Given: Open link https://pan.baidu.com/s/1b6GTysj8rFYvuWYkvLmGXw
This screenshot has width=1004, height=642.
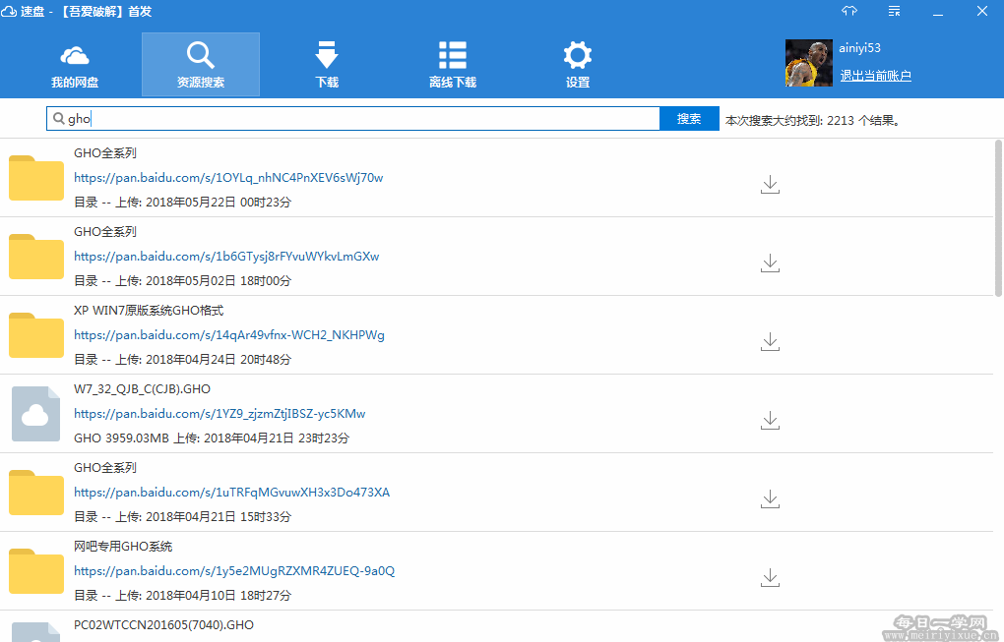Looking at the screenshot, I should coord(226,257).
